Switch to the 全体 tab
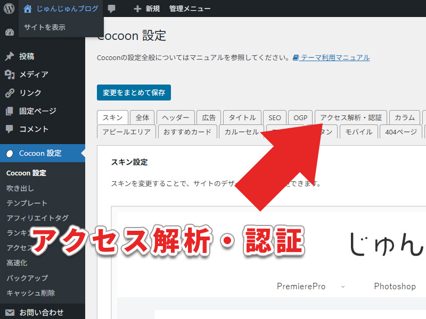Image resolution: width=426 pixels, height=319 pixels. [142, 117]
